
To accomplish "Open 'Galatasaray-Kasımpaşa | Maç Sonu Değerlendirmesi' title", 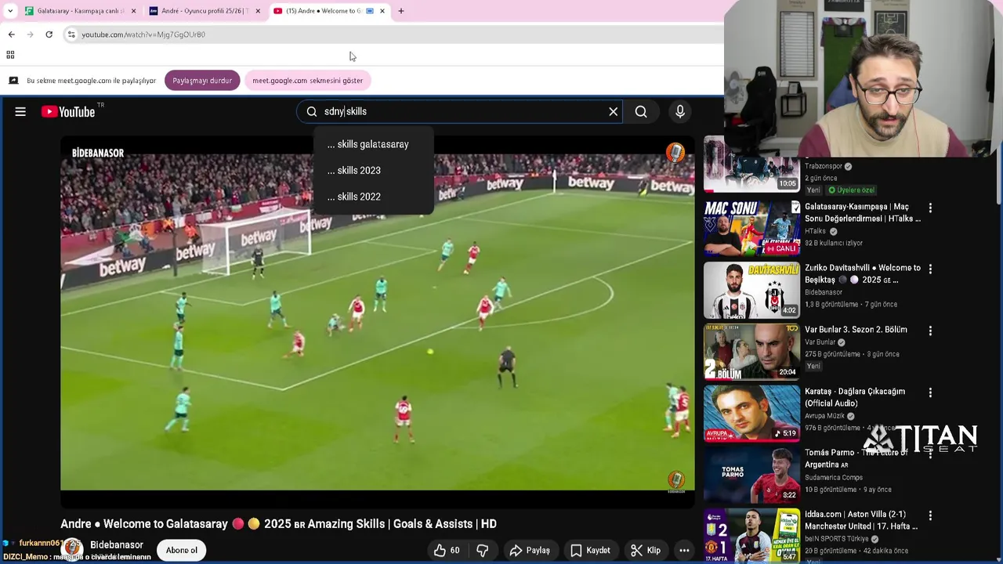I will point(863,213).
